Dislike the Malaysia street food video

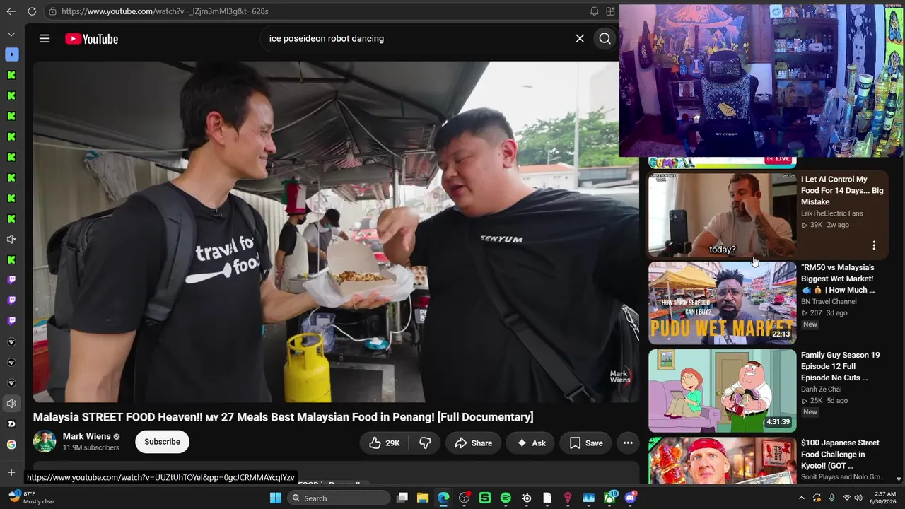[x=425, y=443]
